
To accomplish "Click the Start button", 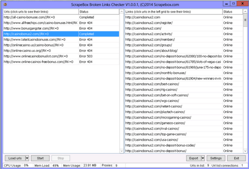I will (x=40, y=158).
